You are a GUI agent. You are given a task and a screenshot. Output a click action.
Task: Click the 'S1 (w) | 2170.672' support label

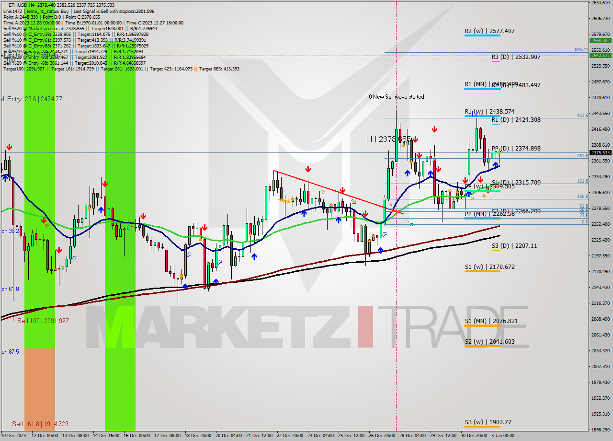click(489, 267)
